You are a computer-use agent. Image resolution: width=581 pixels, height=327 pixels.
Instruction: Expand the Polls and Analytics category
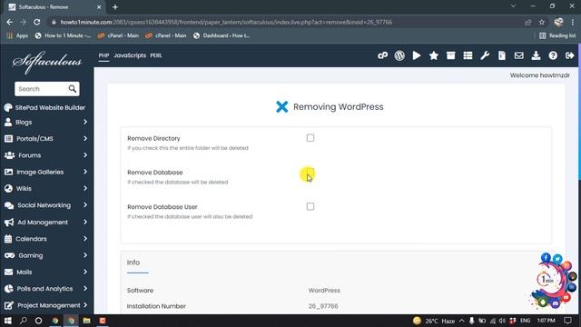coord(46,289)
